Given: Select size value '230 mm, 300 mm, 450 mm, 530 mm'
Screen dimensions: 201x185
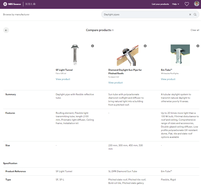Looking at the screenshot, I should click(126, 147).
